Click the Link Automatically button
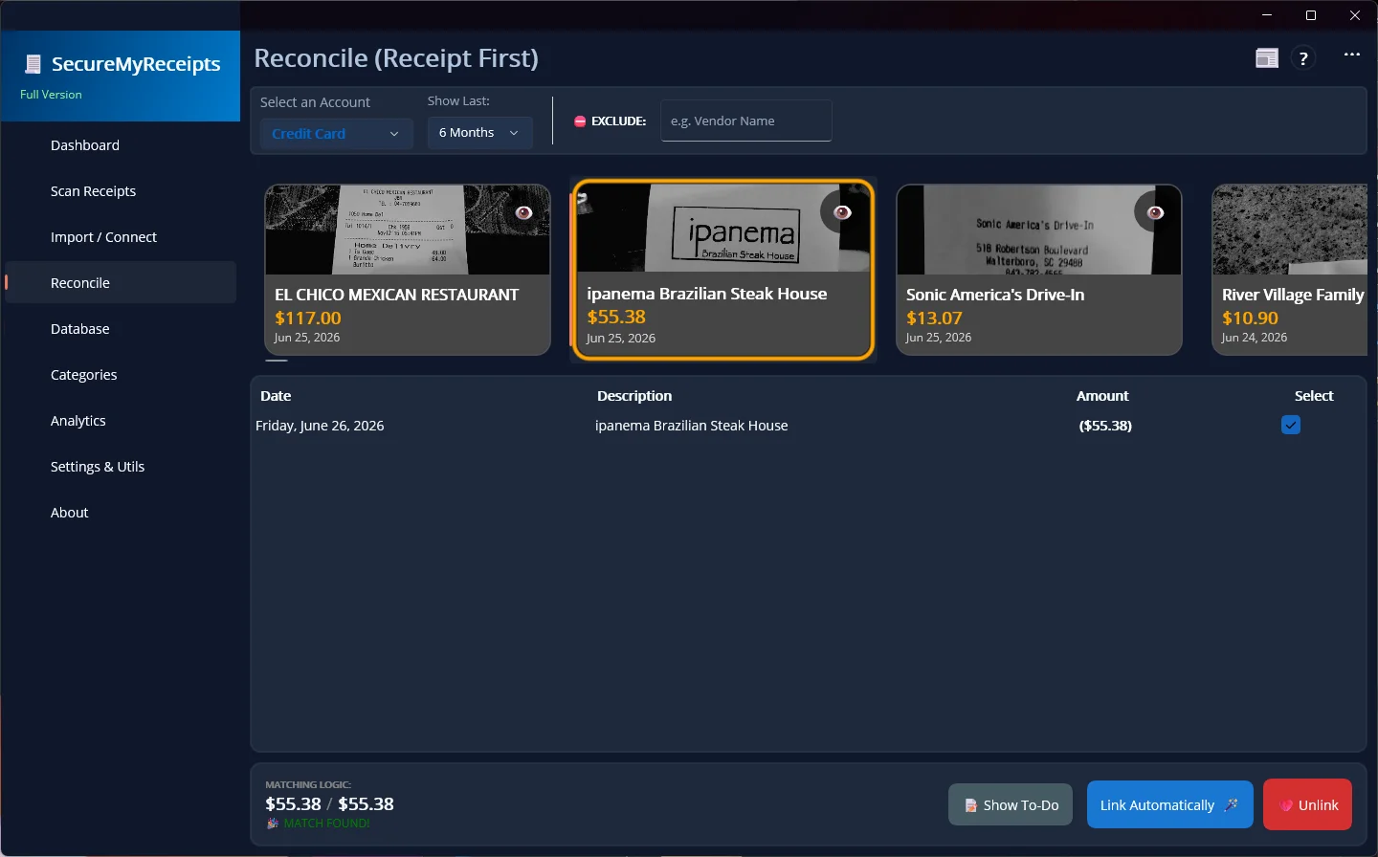 pyautogui.click(x=1169, y=803)
